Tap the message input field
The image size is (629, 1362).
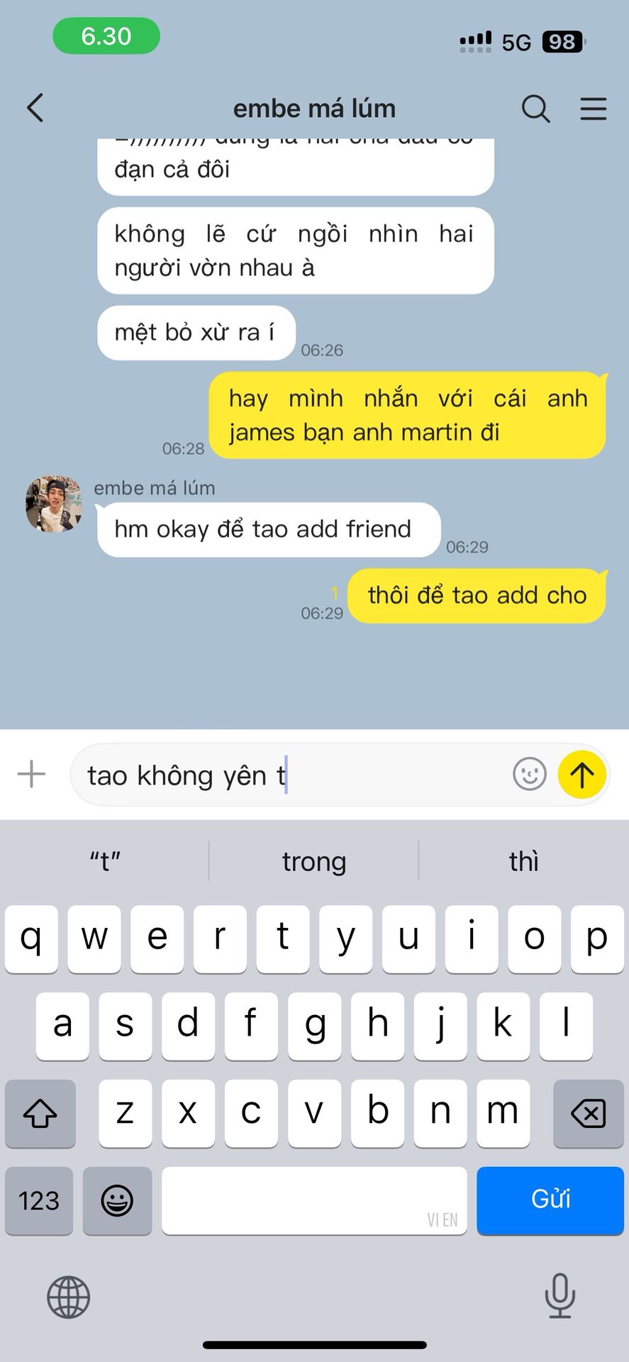(x=291, y=775)
